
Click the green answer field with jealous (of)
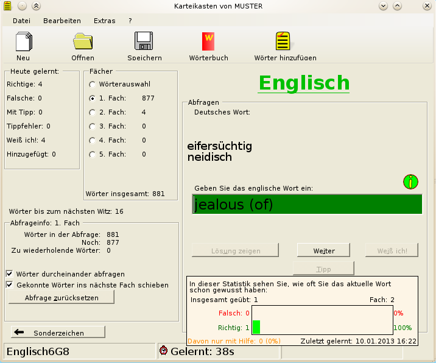coord(307,205)
